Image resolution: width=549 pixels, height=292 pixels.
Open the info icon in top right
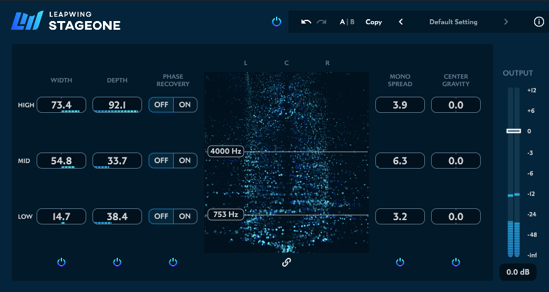[x=538, y=22]
